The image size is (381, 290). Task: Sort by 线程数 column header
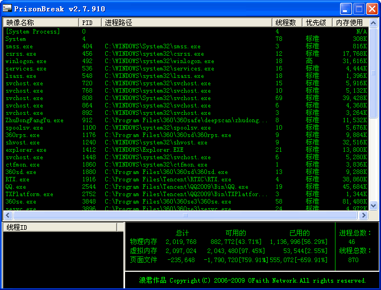pyautogui.click(x=287, y=23)
